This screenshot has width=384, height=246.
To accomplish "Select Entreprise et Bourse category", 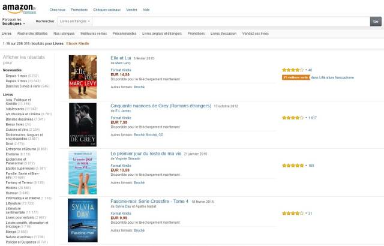I will tap(26, 149).
